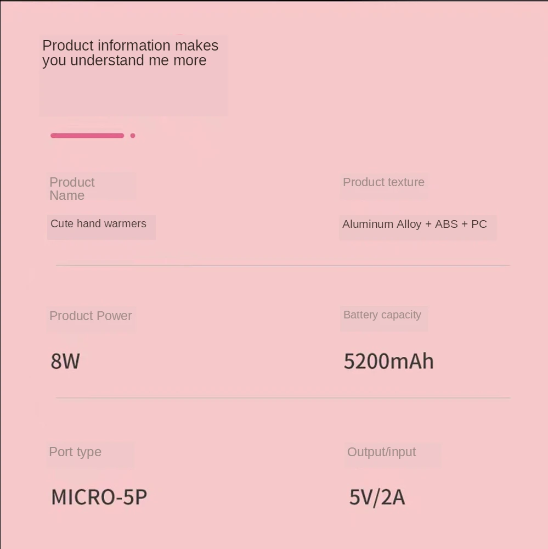The height and width of the screenshot is (549, 548).
Task: Click the "MICRO-5P" port value
Action: click(99, 497)
